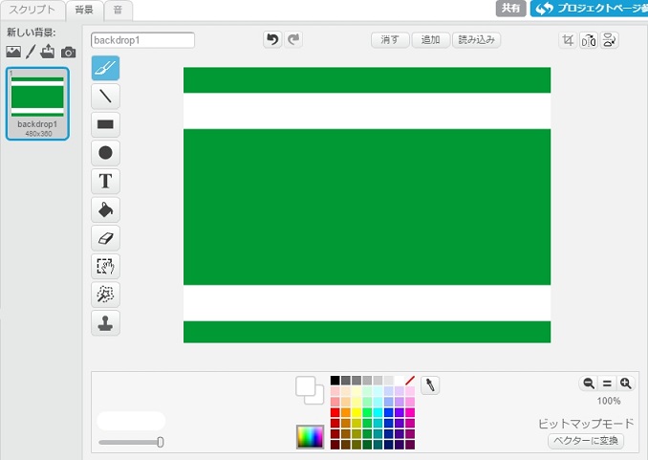Click ベクターに変換 button

click(x=586, y=441)
